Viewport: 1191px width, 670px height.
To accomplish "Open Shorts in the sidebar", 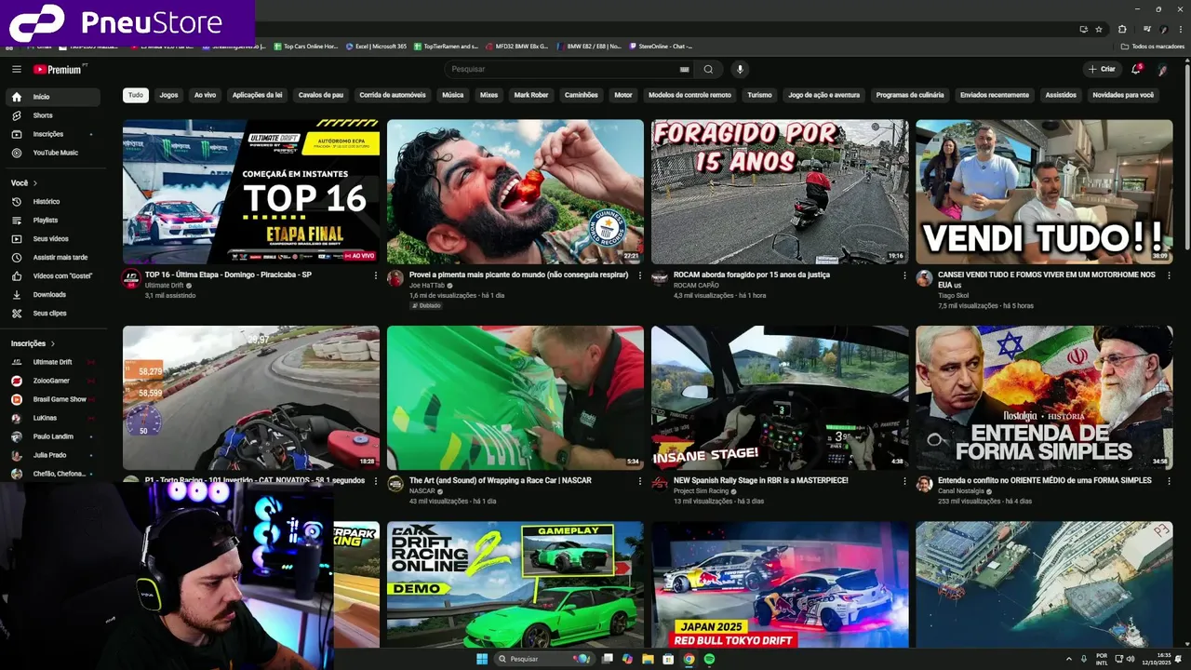I will (x=53, y=115).
